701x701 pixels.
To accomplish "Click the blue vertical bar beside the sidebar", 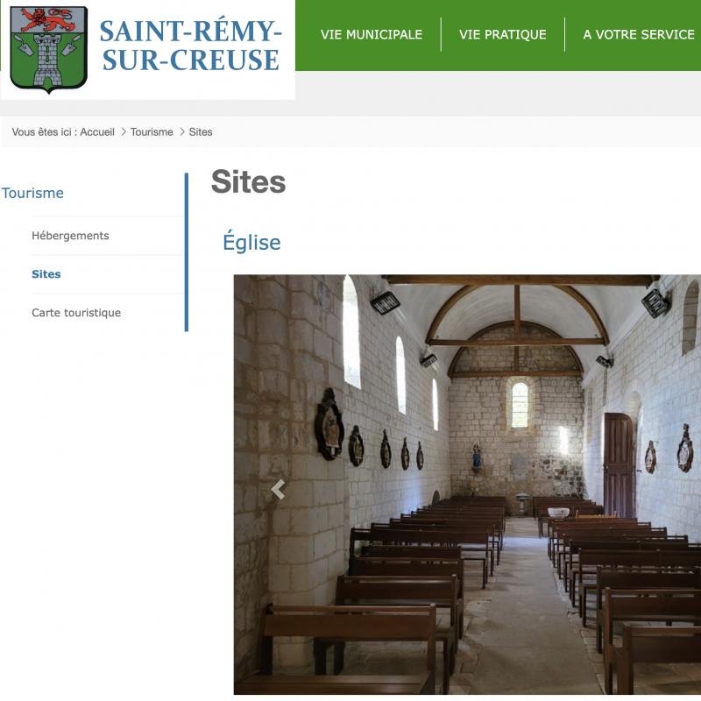I will pyautogui.click(x=187, y=252).
